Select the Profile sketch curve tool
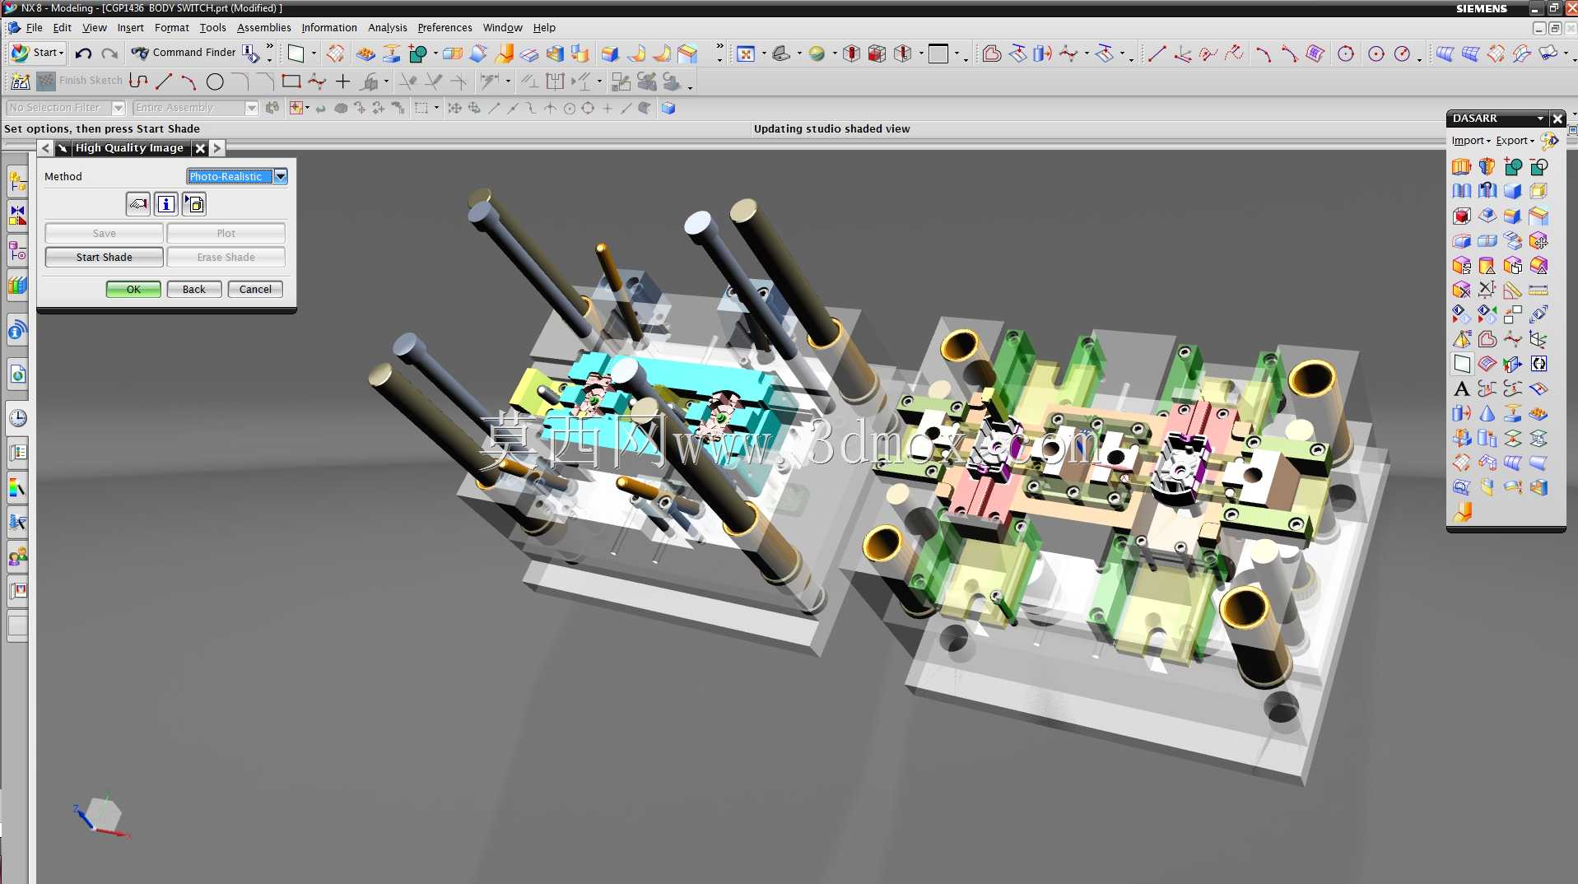The image size is (1578, 884). tap(138, 81)
